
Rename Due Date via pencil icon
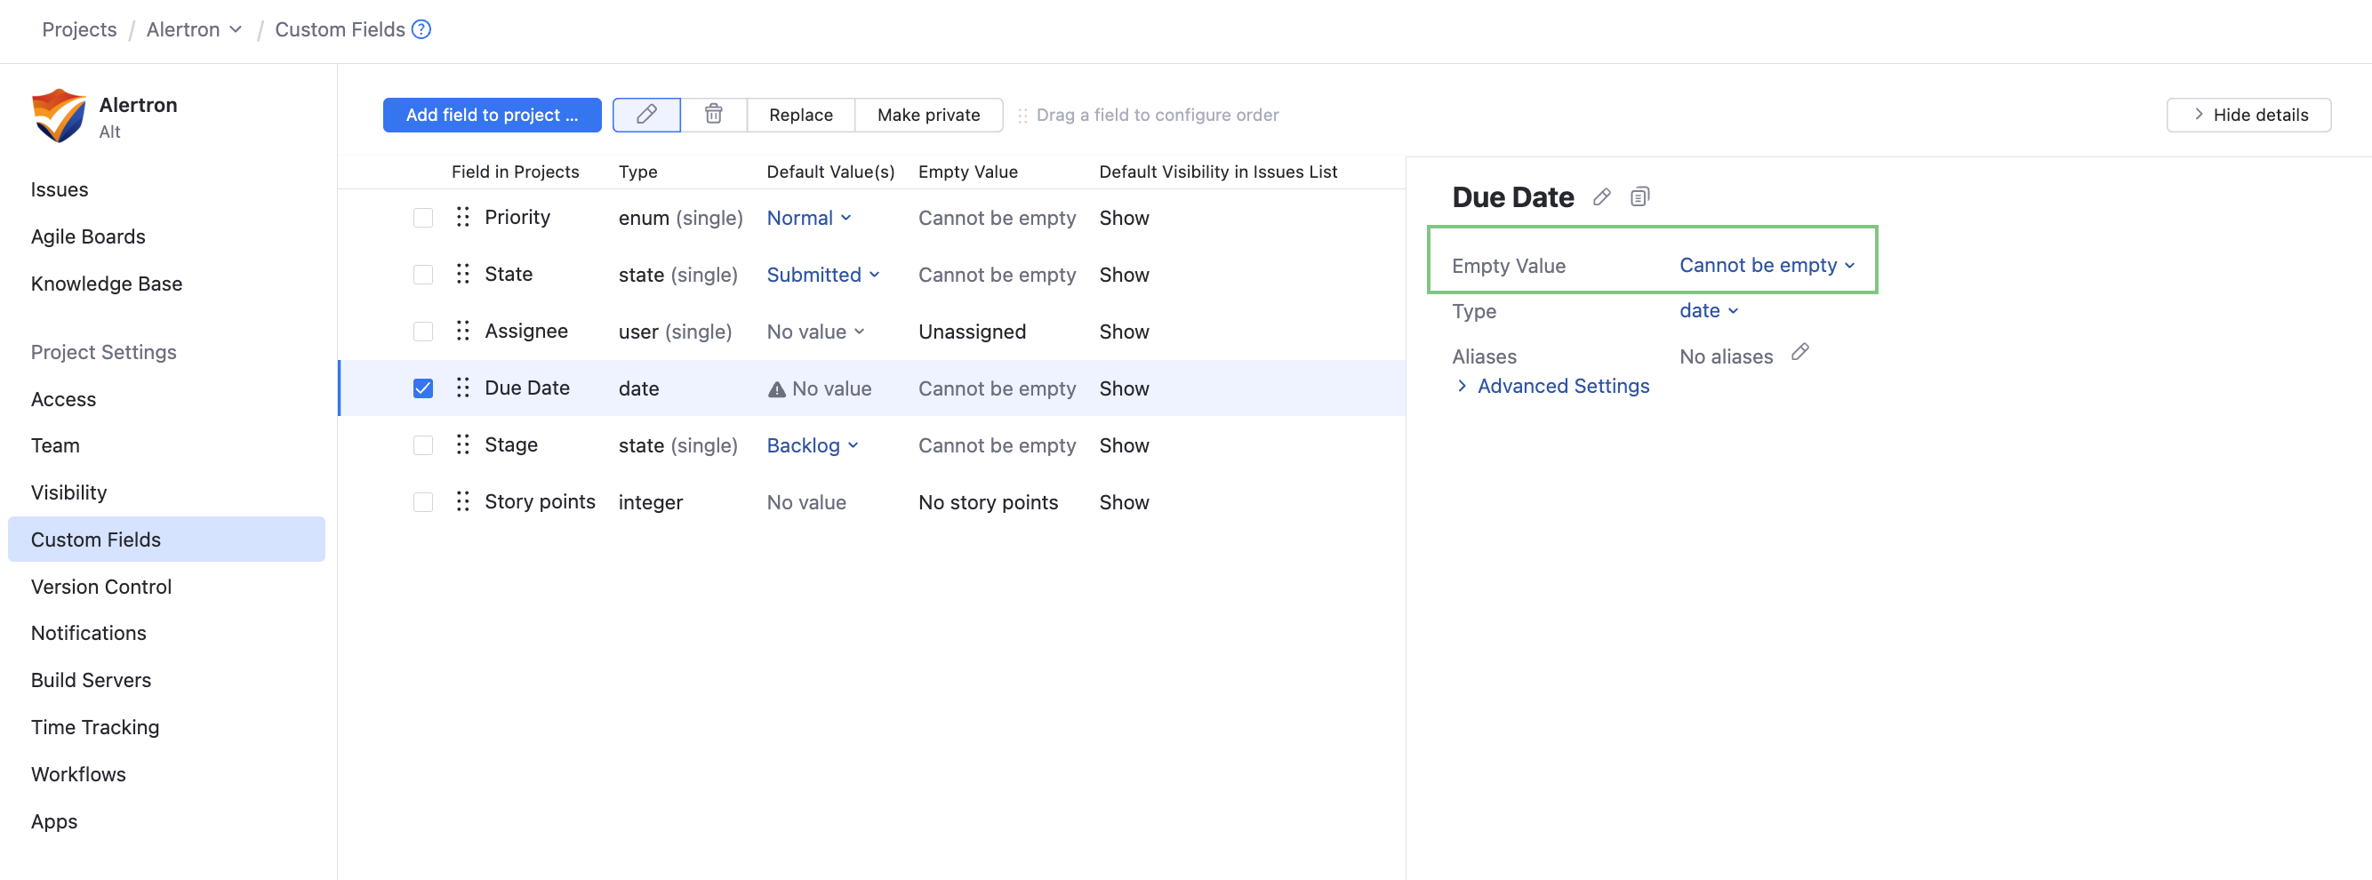pyautogui.click(x=1601, y=197)
